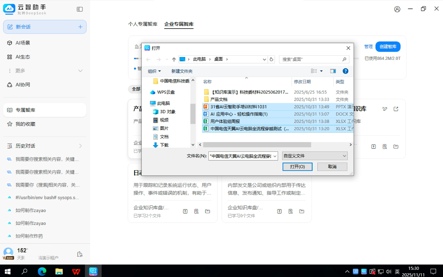Open history chat starting with '#!/usr/bin/env bash'

[x=47, y=198]
